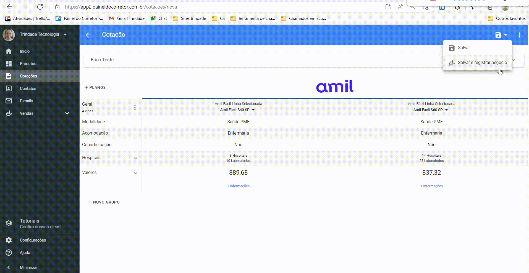Image resolution: width=529 pixels, height=273 pixels.
Task: Click the address bar URL field
Action: pos(121,7)
